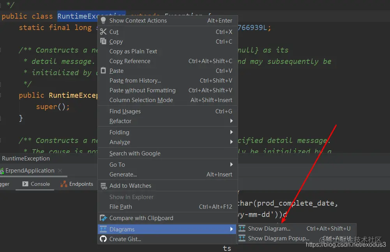
Task: Open the Folding menu entry
Action: (x=168, y=132)
